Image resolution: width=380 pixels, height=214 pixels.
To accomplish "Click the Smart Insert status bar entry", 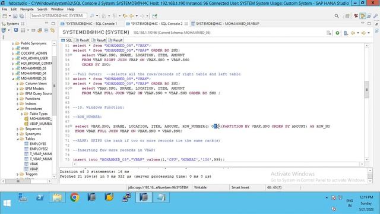I will (x=240, y=188).
